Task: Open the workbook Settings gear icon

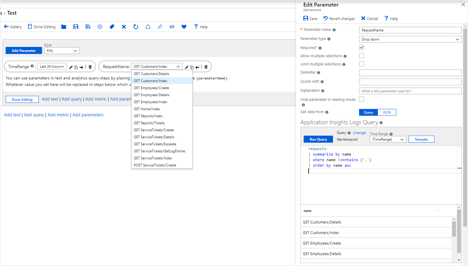Action: pyautogui.click(x=100, y=26)
